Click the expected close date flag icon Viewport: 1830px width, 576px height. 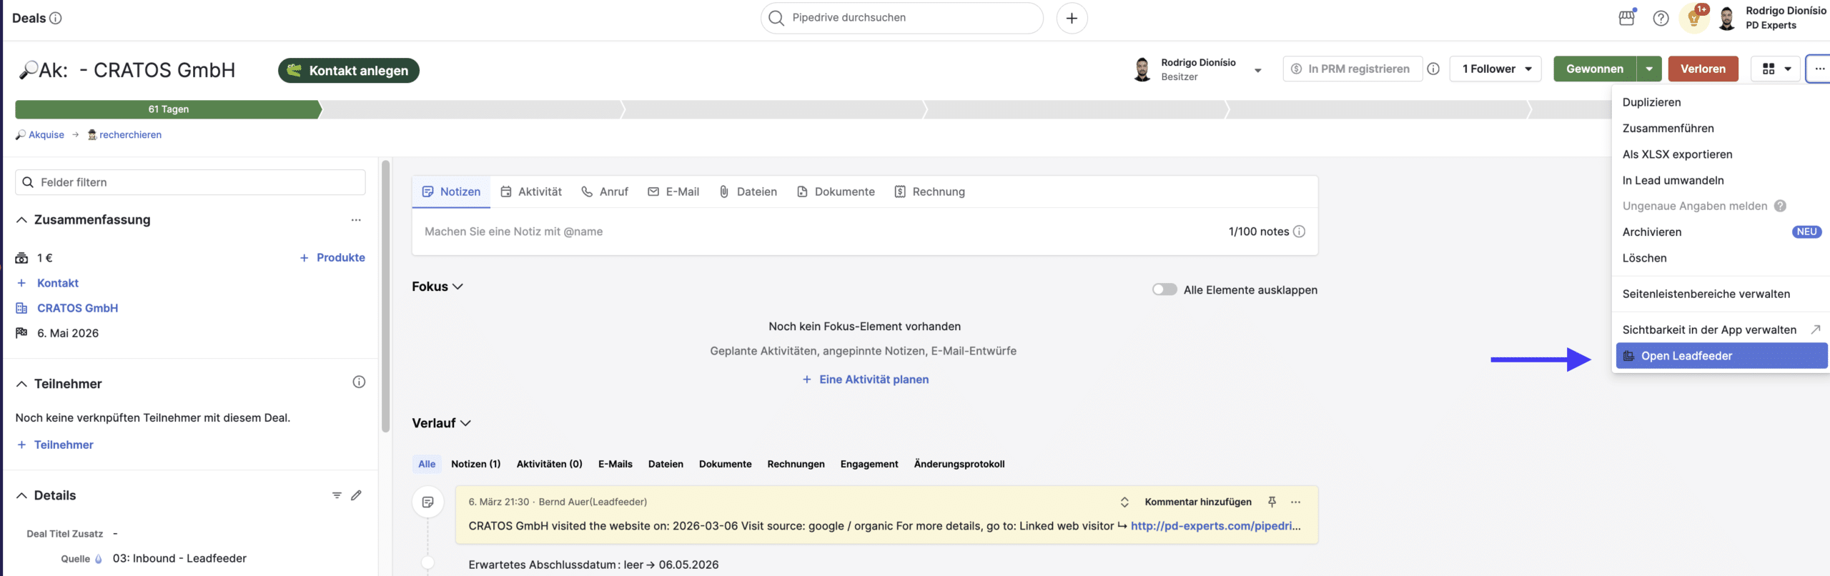coord(21,333)
